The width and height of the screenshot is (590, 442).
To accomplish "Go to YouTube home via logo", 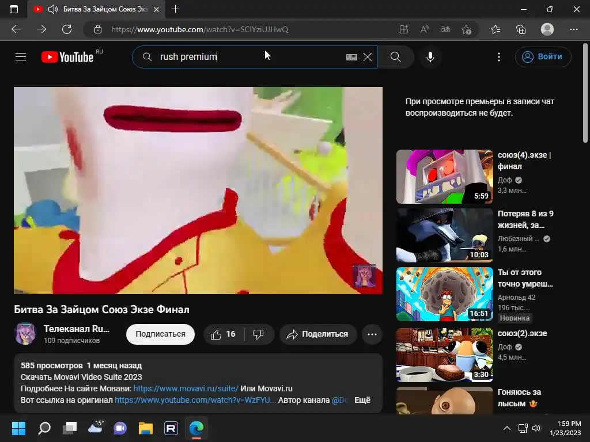I will pos(68,57).
